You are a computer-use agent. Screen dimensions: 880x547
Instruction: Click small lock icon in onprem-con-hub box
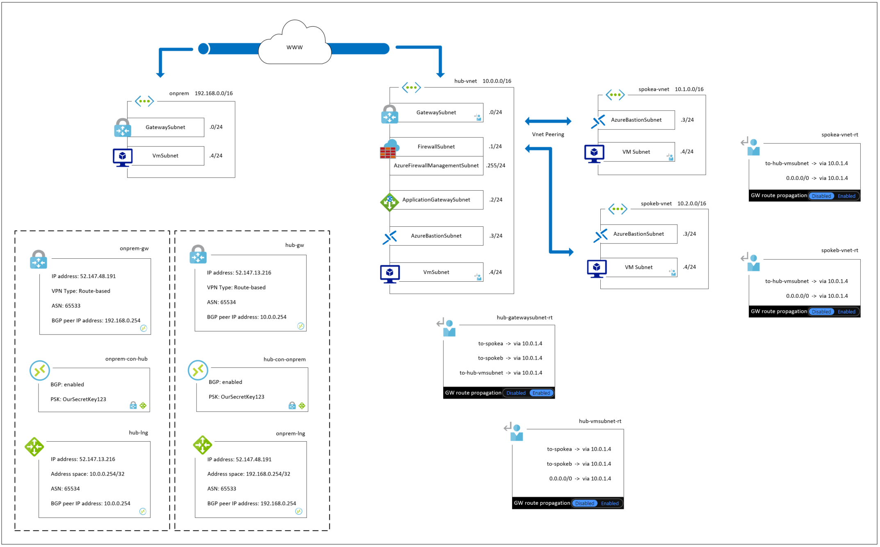point(133,405)
